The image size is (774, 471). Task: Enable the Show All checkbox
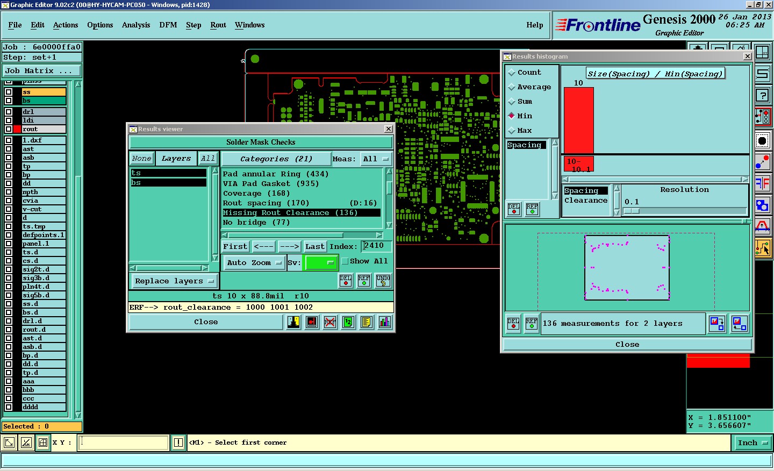[x=345, y=261]
